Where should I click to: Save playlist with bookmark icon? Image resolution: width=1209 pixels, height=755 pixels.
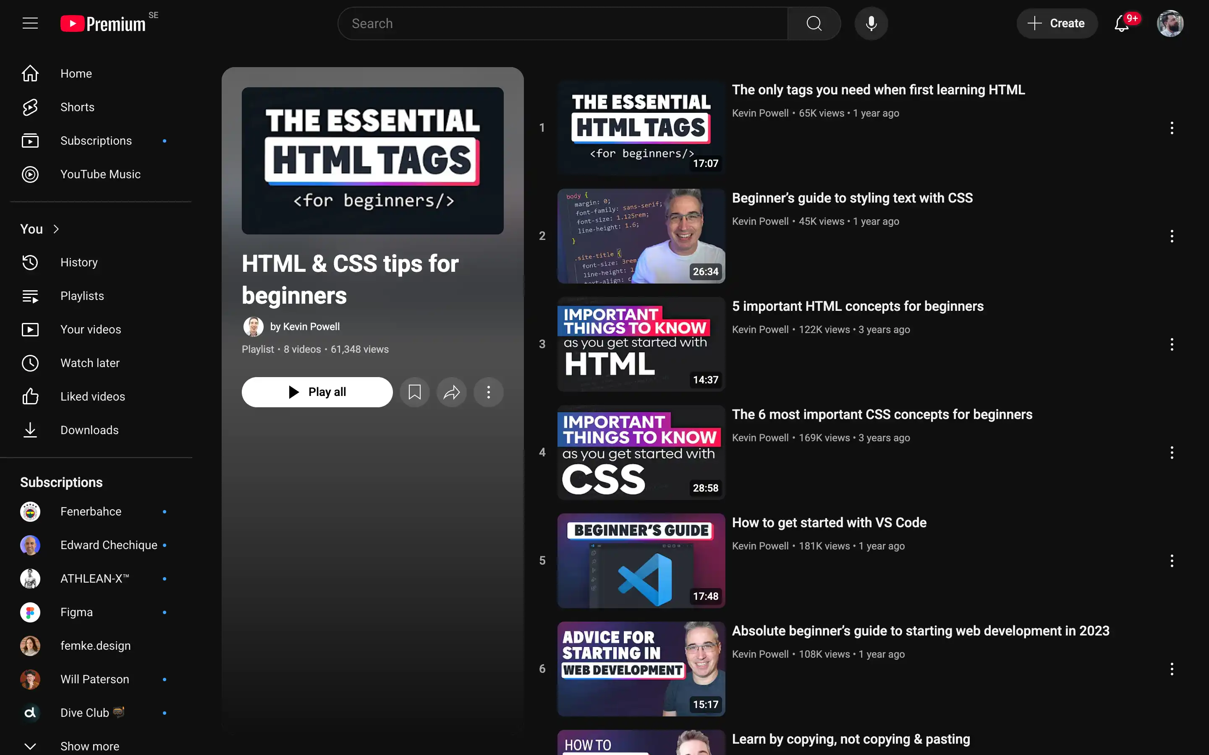pyautogui.click(x=414, y=392)
